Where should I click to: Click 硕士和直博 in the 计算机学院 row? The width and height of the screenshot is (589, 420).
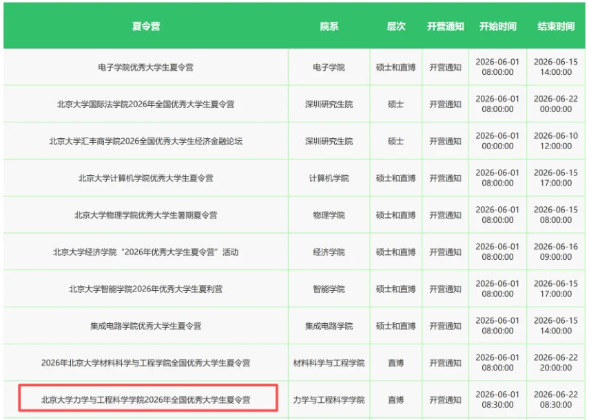(396, 178)
